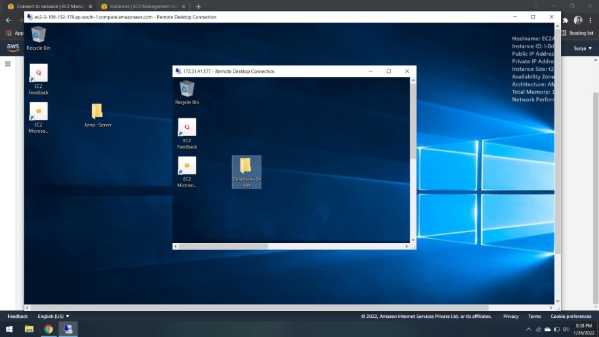Image resolution: width=599 pixels, height=337 pixels.
Task: Click outer RDP horizontal scrollbar thumb
Action: pos(259,308)
